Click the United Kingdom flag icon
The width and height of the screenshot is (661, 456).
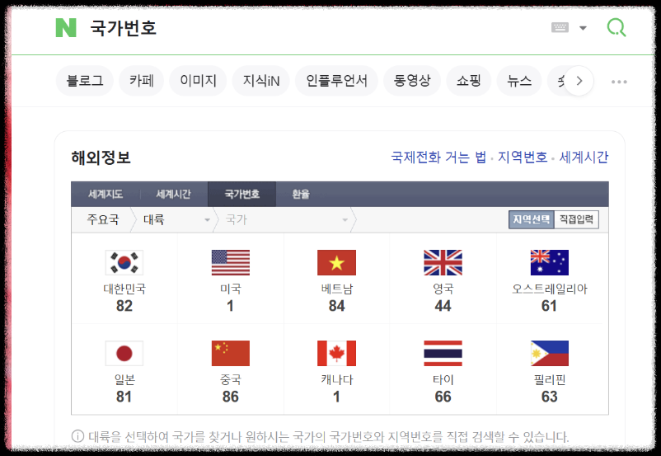443,262
